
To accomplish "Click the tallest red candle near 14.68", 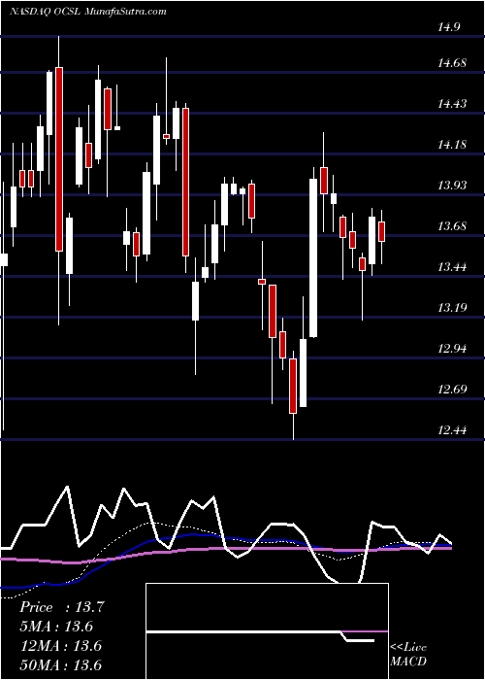I will pos(59,158).
